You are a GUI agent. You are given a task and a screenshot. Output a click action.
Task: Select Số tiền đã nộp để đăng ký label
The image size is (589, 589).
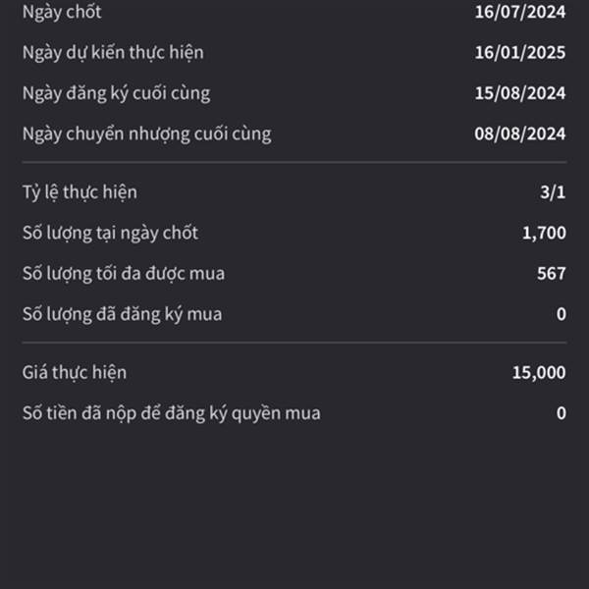[171, 413]
